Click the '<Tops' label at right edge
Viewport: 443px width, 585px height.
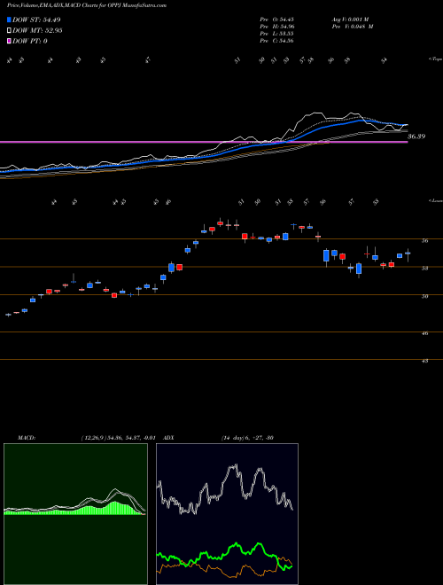click(x=435, y=59)
